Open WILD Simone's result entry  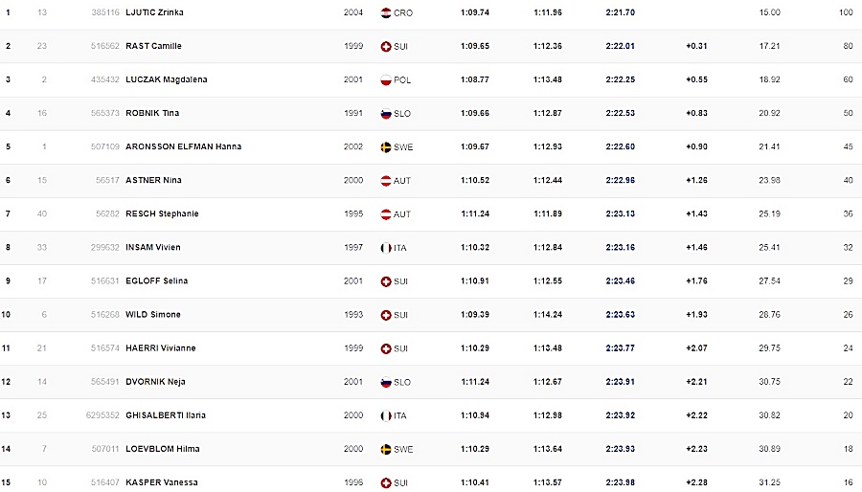click(x=153, y=314)
